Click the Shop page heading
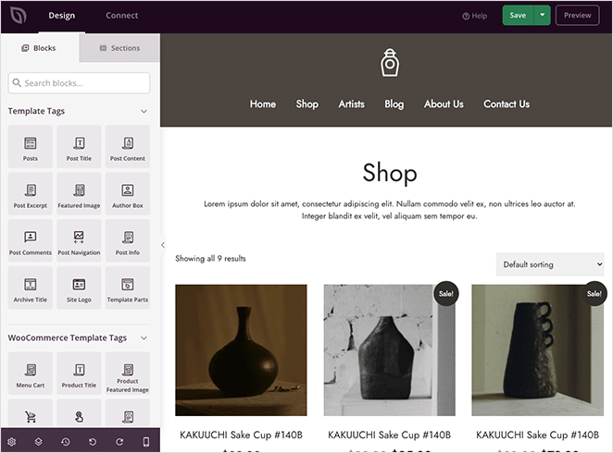 pyautogui.click(x=390, y=173)
